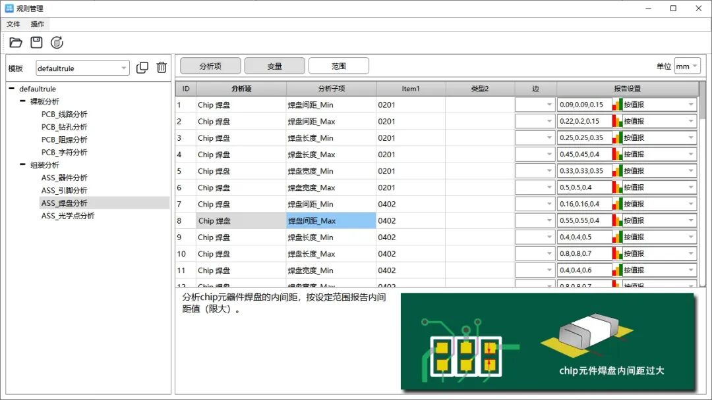
Task: Toggle the 变量 column button
Action: [x=274, y=66]
